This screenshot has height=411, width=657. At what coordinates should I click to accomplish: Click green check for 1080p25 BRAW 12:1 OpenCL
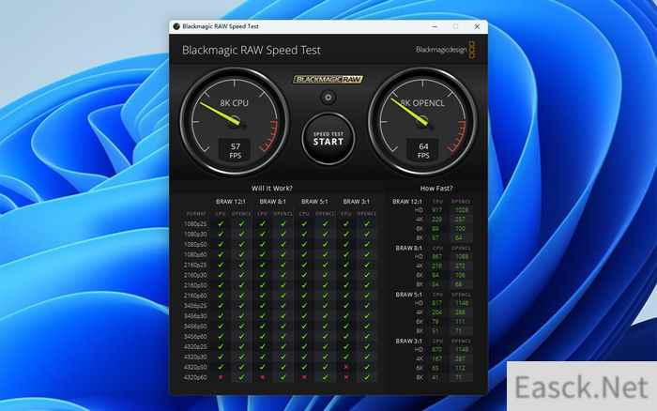(241, 223)
